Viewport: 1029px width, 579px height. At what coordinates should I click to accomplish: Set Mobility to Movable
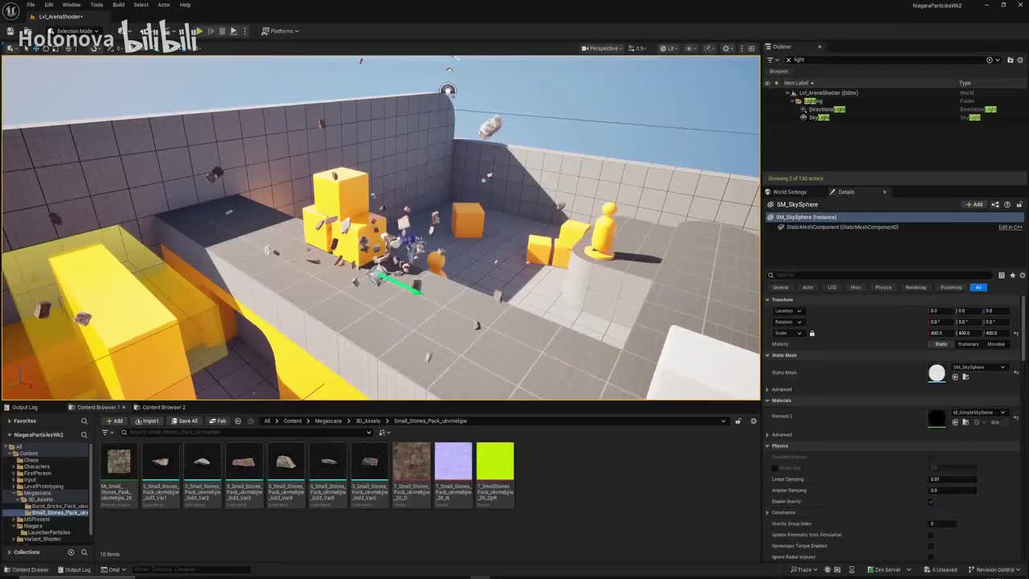tap(996, 344)
